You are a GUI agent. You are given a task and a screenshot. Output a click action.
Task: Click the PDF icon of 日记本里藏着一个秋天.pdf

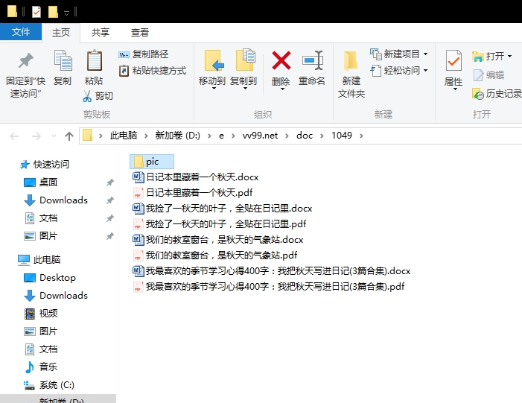pyautogui.click(x=138, y=192)
